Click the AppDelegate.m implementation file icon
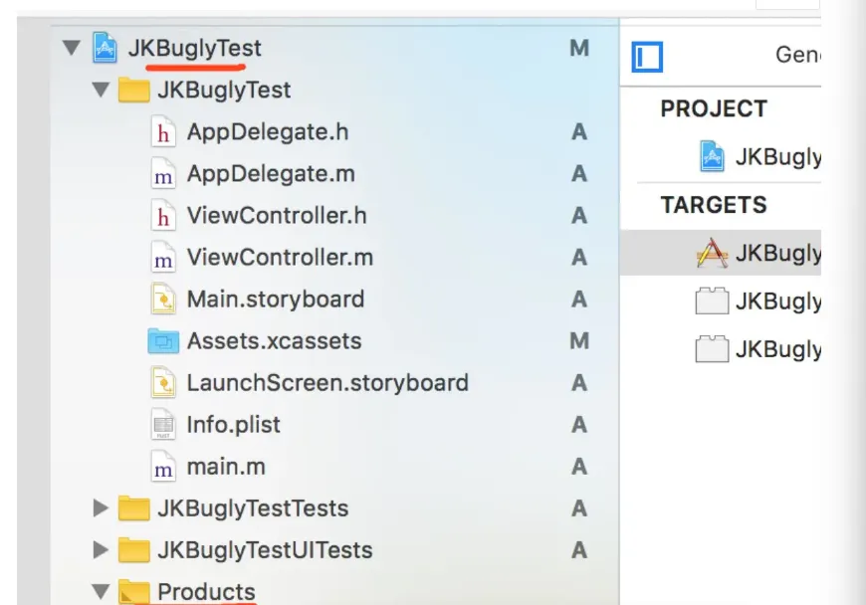This screenshot has width=866, height=605. point(163,174)
